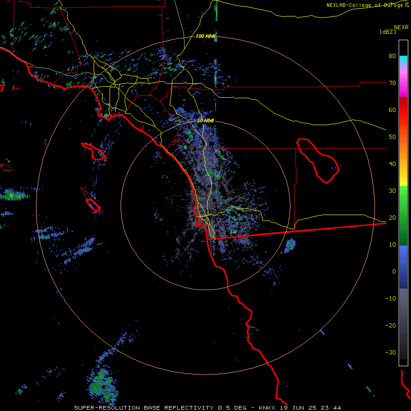
Task: Click the 100 NMI range ring label
Action: pos(205,36)
